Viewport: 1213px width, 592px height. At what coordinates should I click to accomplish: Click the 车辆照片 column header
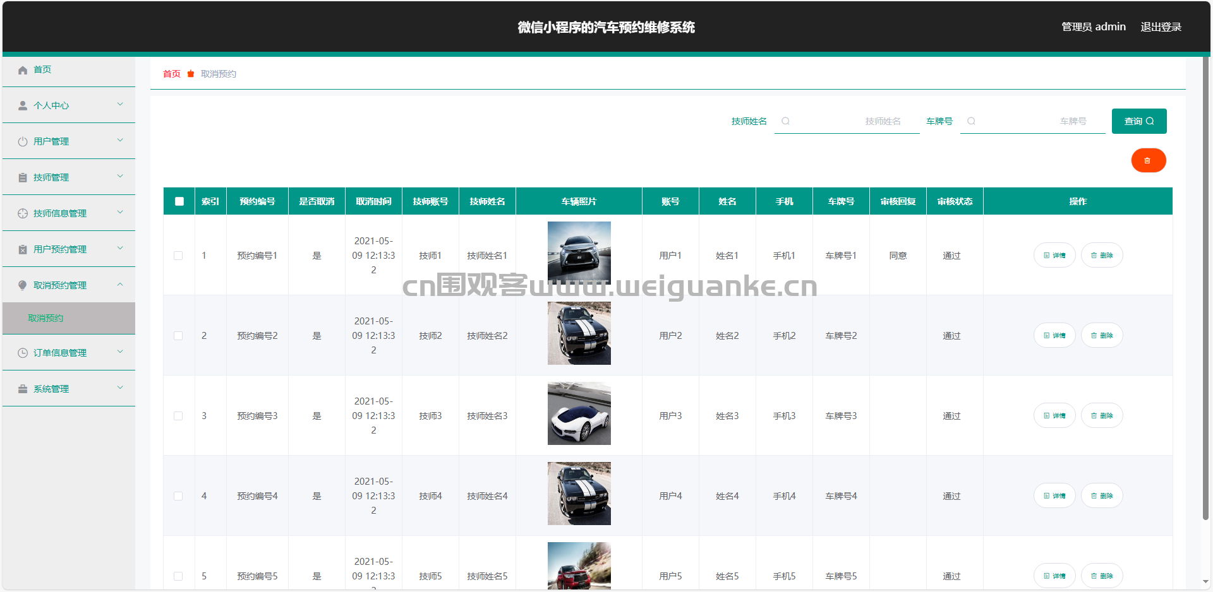click(579, 201)
